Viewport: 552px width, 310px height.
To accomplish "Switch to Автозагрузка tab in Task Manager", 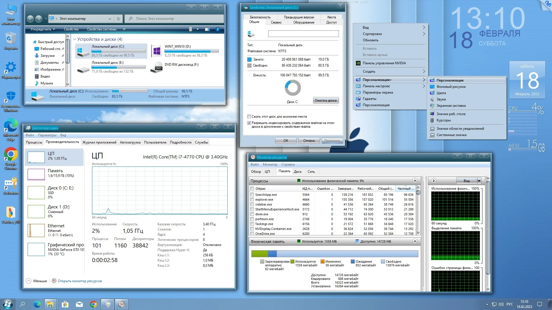I will pyautogui.click(x=130, y=142).
